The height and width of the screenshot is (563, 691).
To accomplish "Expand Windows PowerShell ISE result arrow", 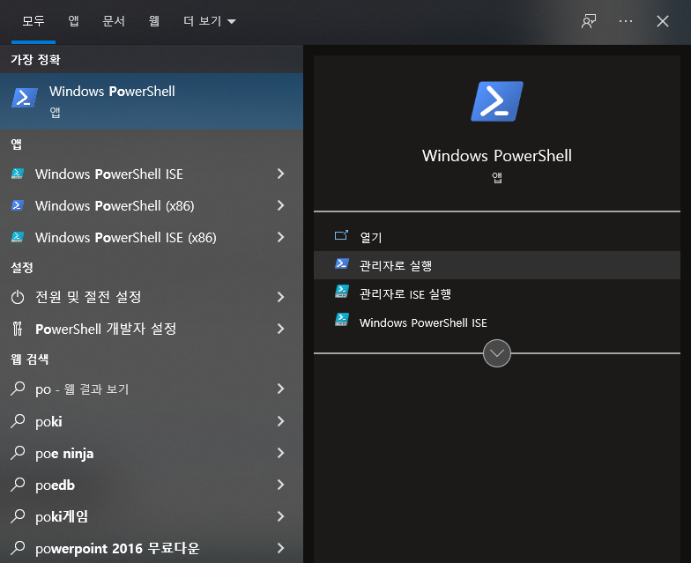I will point(280,174).
